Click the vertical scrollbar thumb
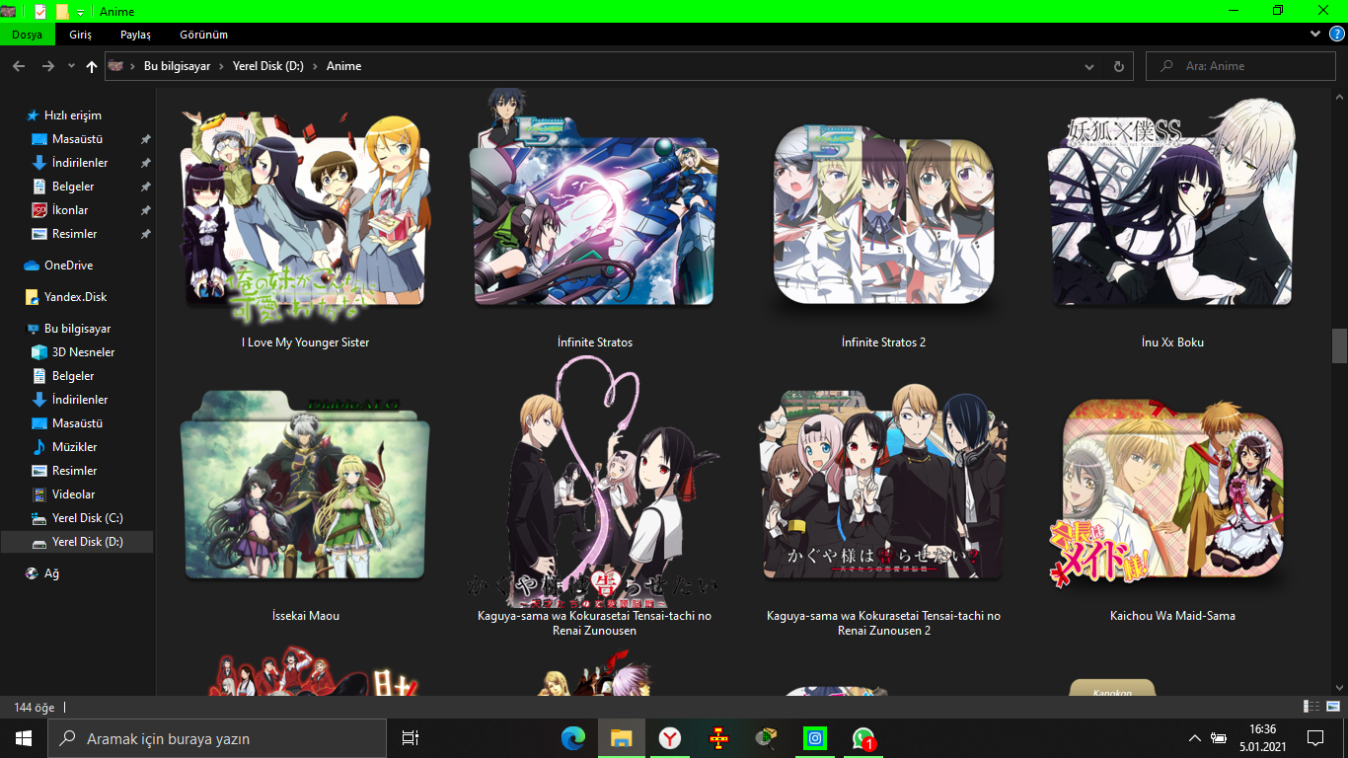This screenshot has height=758, width=1348. 1339,345
